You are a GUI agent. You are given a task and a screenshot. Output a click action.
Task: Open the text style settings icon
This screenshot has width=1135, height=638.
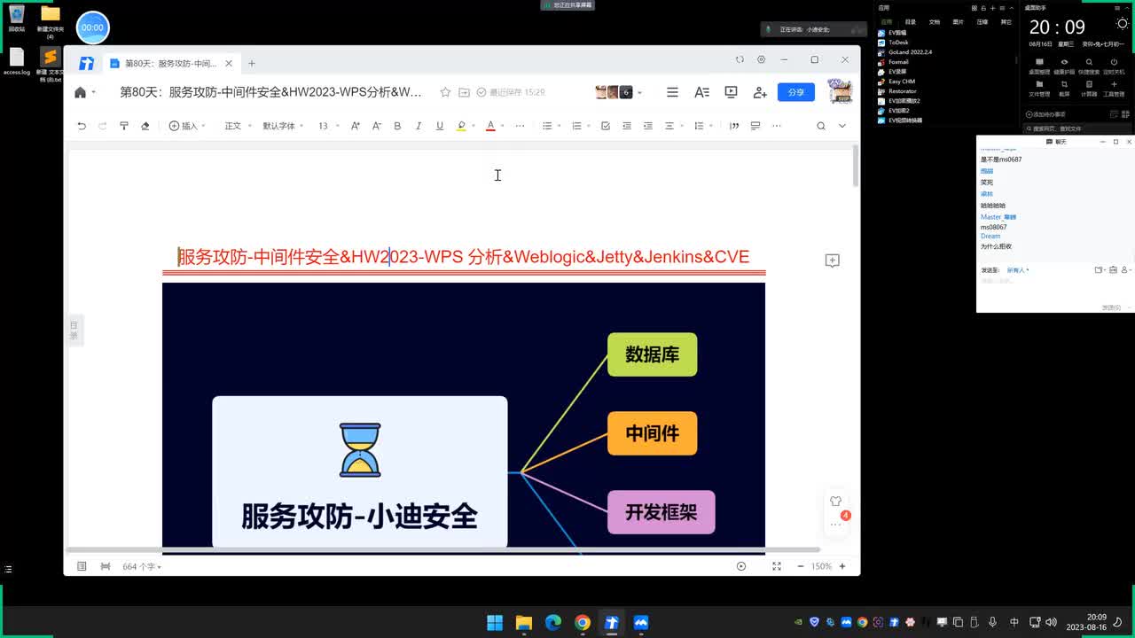(x=701, y=92)
